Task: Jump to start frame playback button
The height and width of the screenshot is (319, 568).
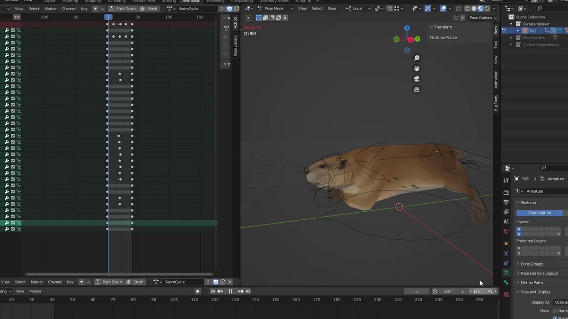Action: (x=213, y=291)
